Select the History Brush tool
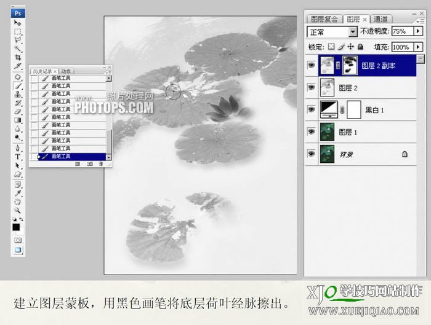Screen dimensions: 431x325 coord(18,103)
